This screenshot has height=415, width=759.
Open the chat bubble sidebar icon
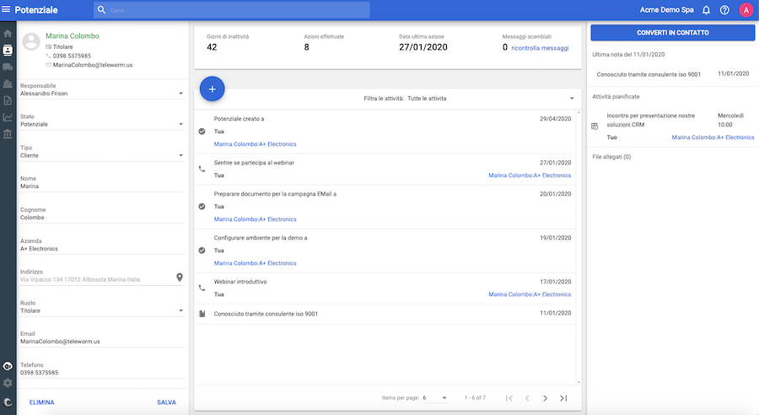coord(8,367)
